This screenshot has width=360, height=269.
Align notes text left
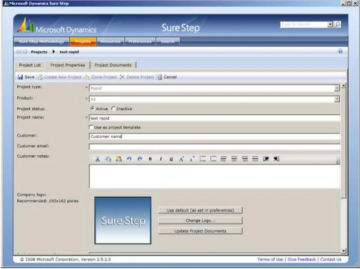tap(224, 159)
